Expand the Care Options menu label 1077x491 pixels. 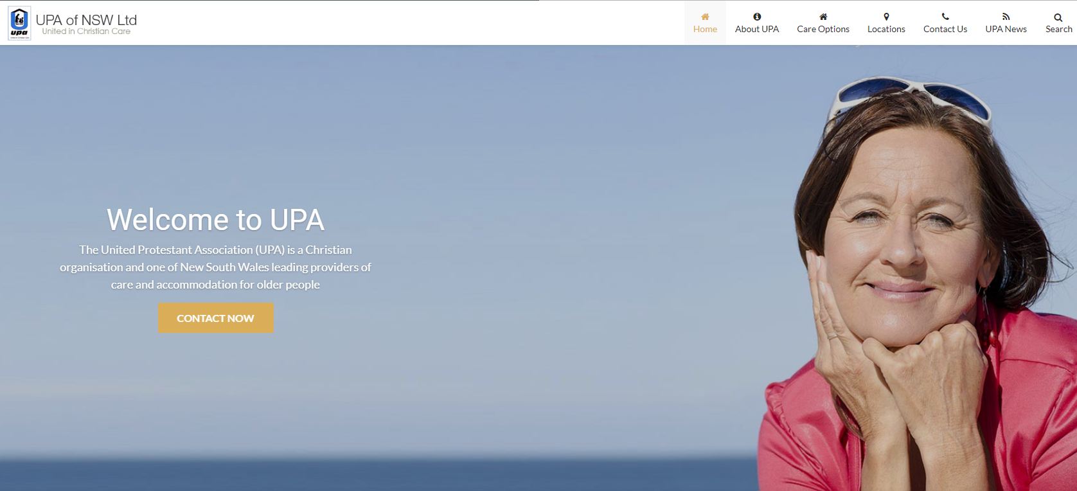[x=823, y=29]
